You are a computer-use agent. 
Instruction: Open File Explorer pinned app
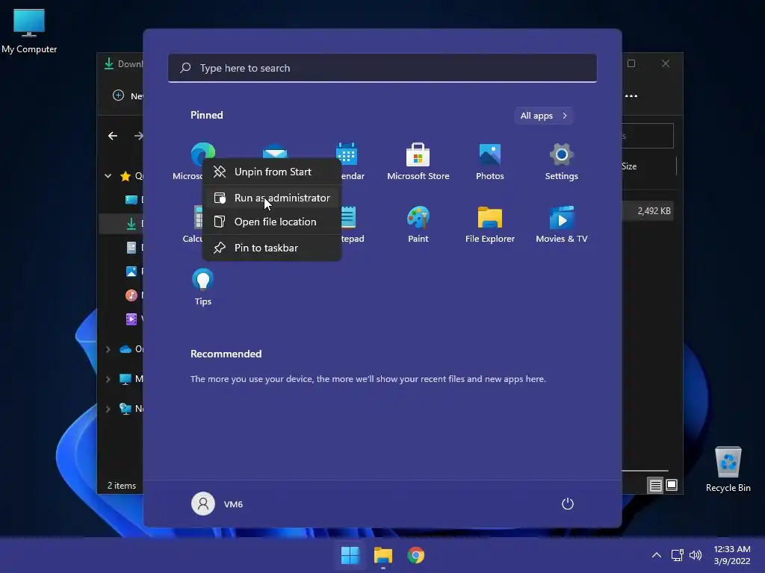(x=490, y=224)
